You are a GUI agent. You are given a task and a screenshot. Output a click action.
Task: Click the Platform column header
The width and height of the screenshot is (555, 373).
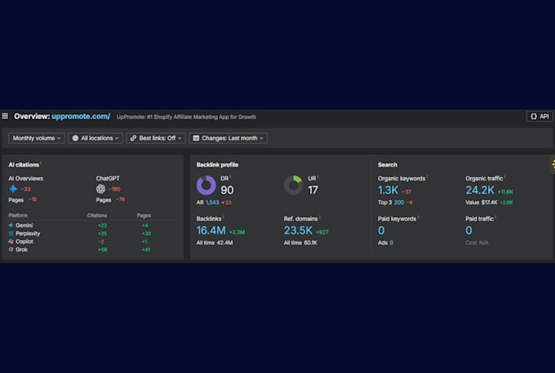[x=18, y=215]
